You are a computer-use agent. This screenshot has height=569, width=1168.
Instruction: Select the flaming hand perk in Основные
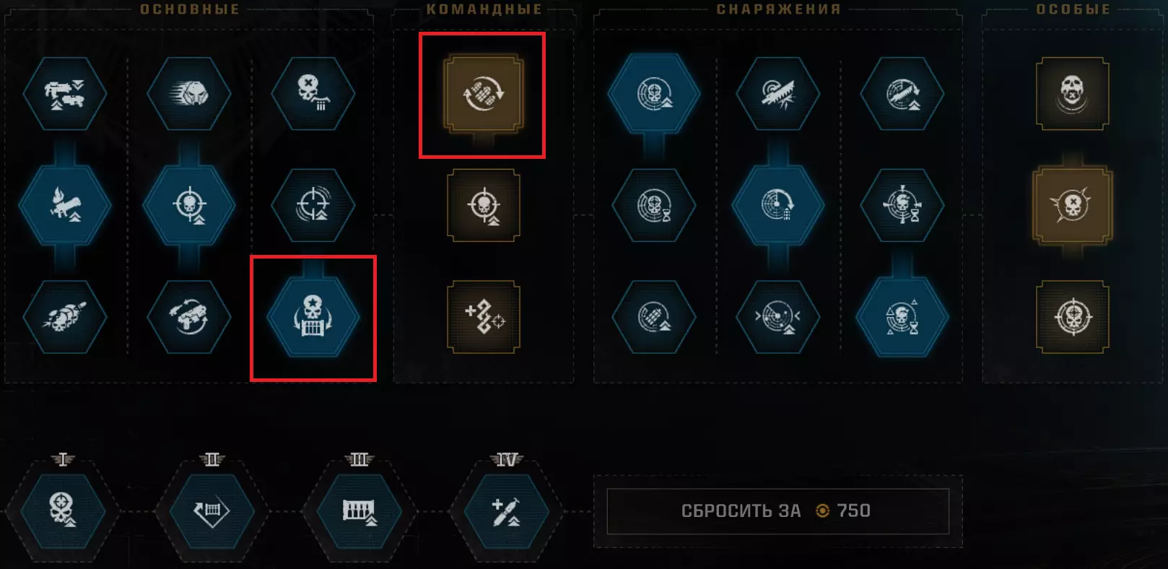coord(65,205)
